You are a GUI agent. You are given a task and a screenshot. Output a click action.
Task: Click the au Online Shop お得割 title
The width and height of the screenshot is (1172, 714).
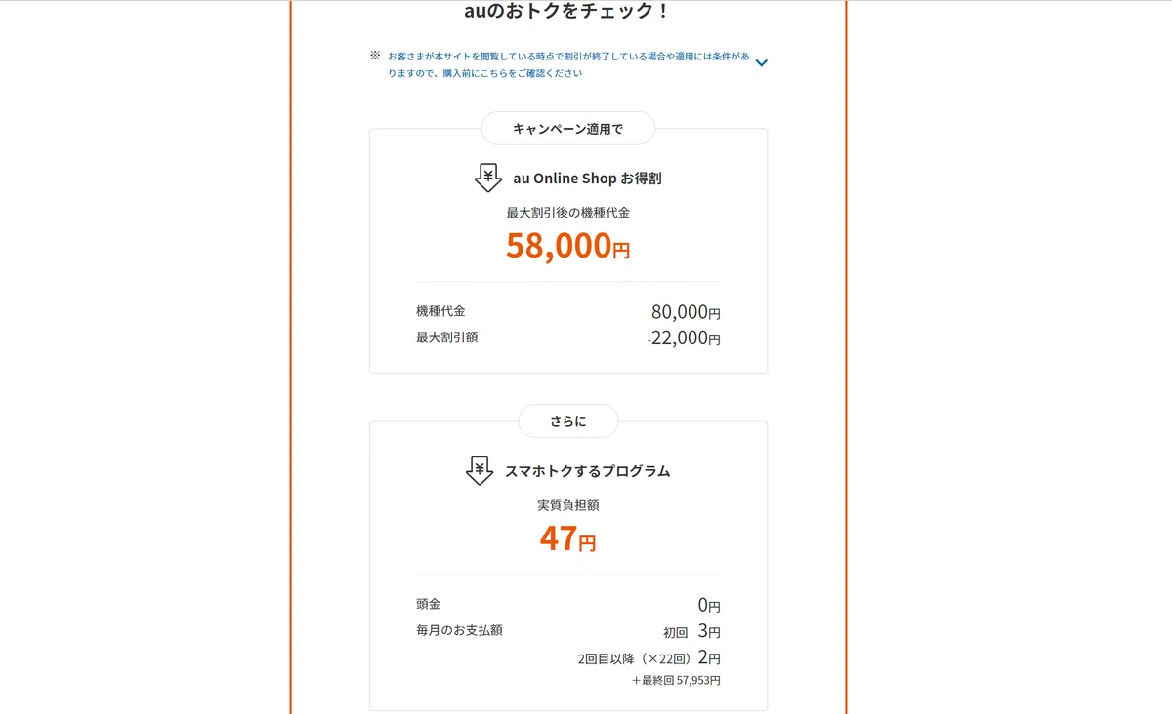pyautogui.click(x=588, y=178)
